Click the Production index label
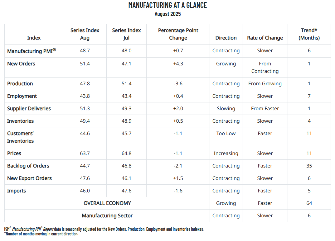Screen dimensions: 335x241 pyautogui.click(x=20, y=84)
